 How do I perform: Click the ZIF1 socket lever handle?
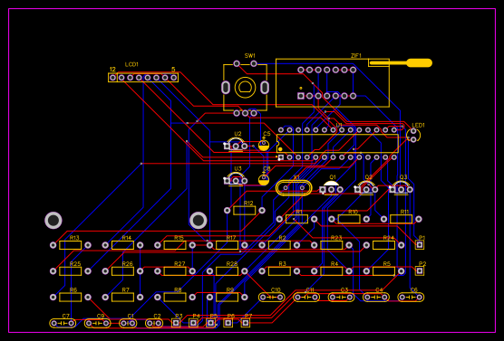(419, 63)
